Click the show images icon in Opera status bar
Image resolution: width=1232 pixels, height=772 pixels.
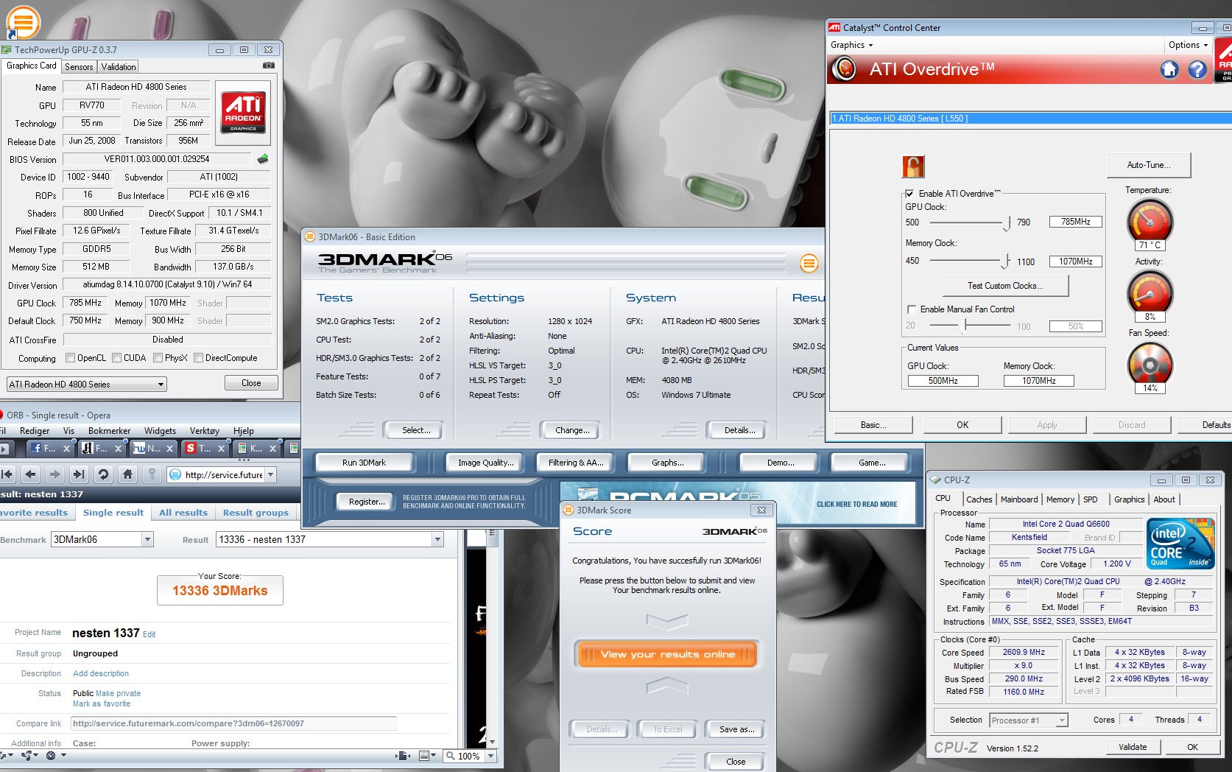tap(423, 756)
